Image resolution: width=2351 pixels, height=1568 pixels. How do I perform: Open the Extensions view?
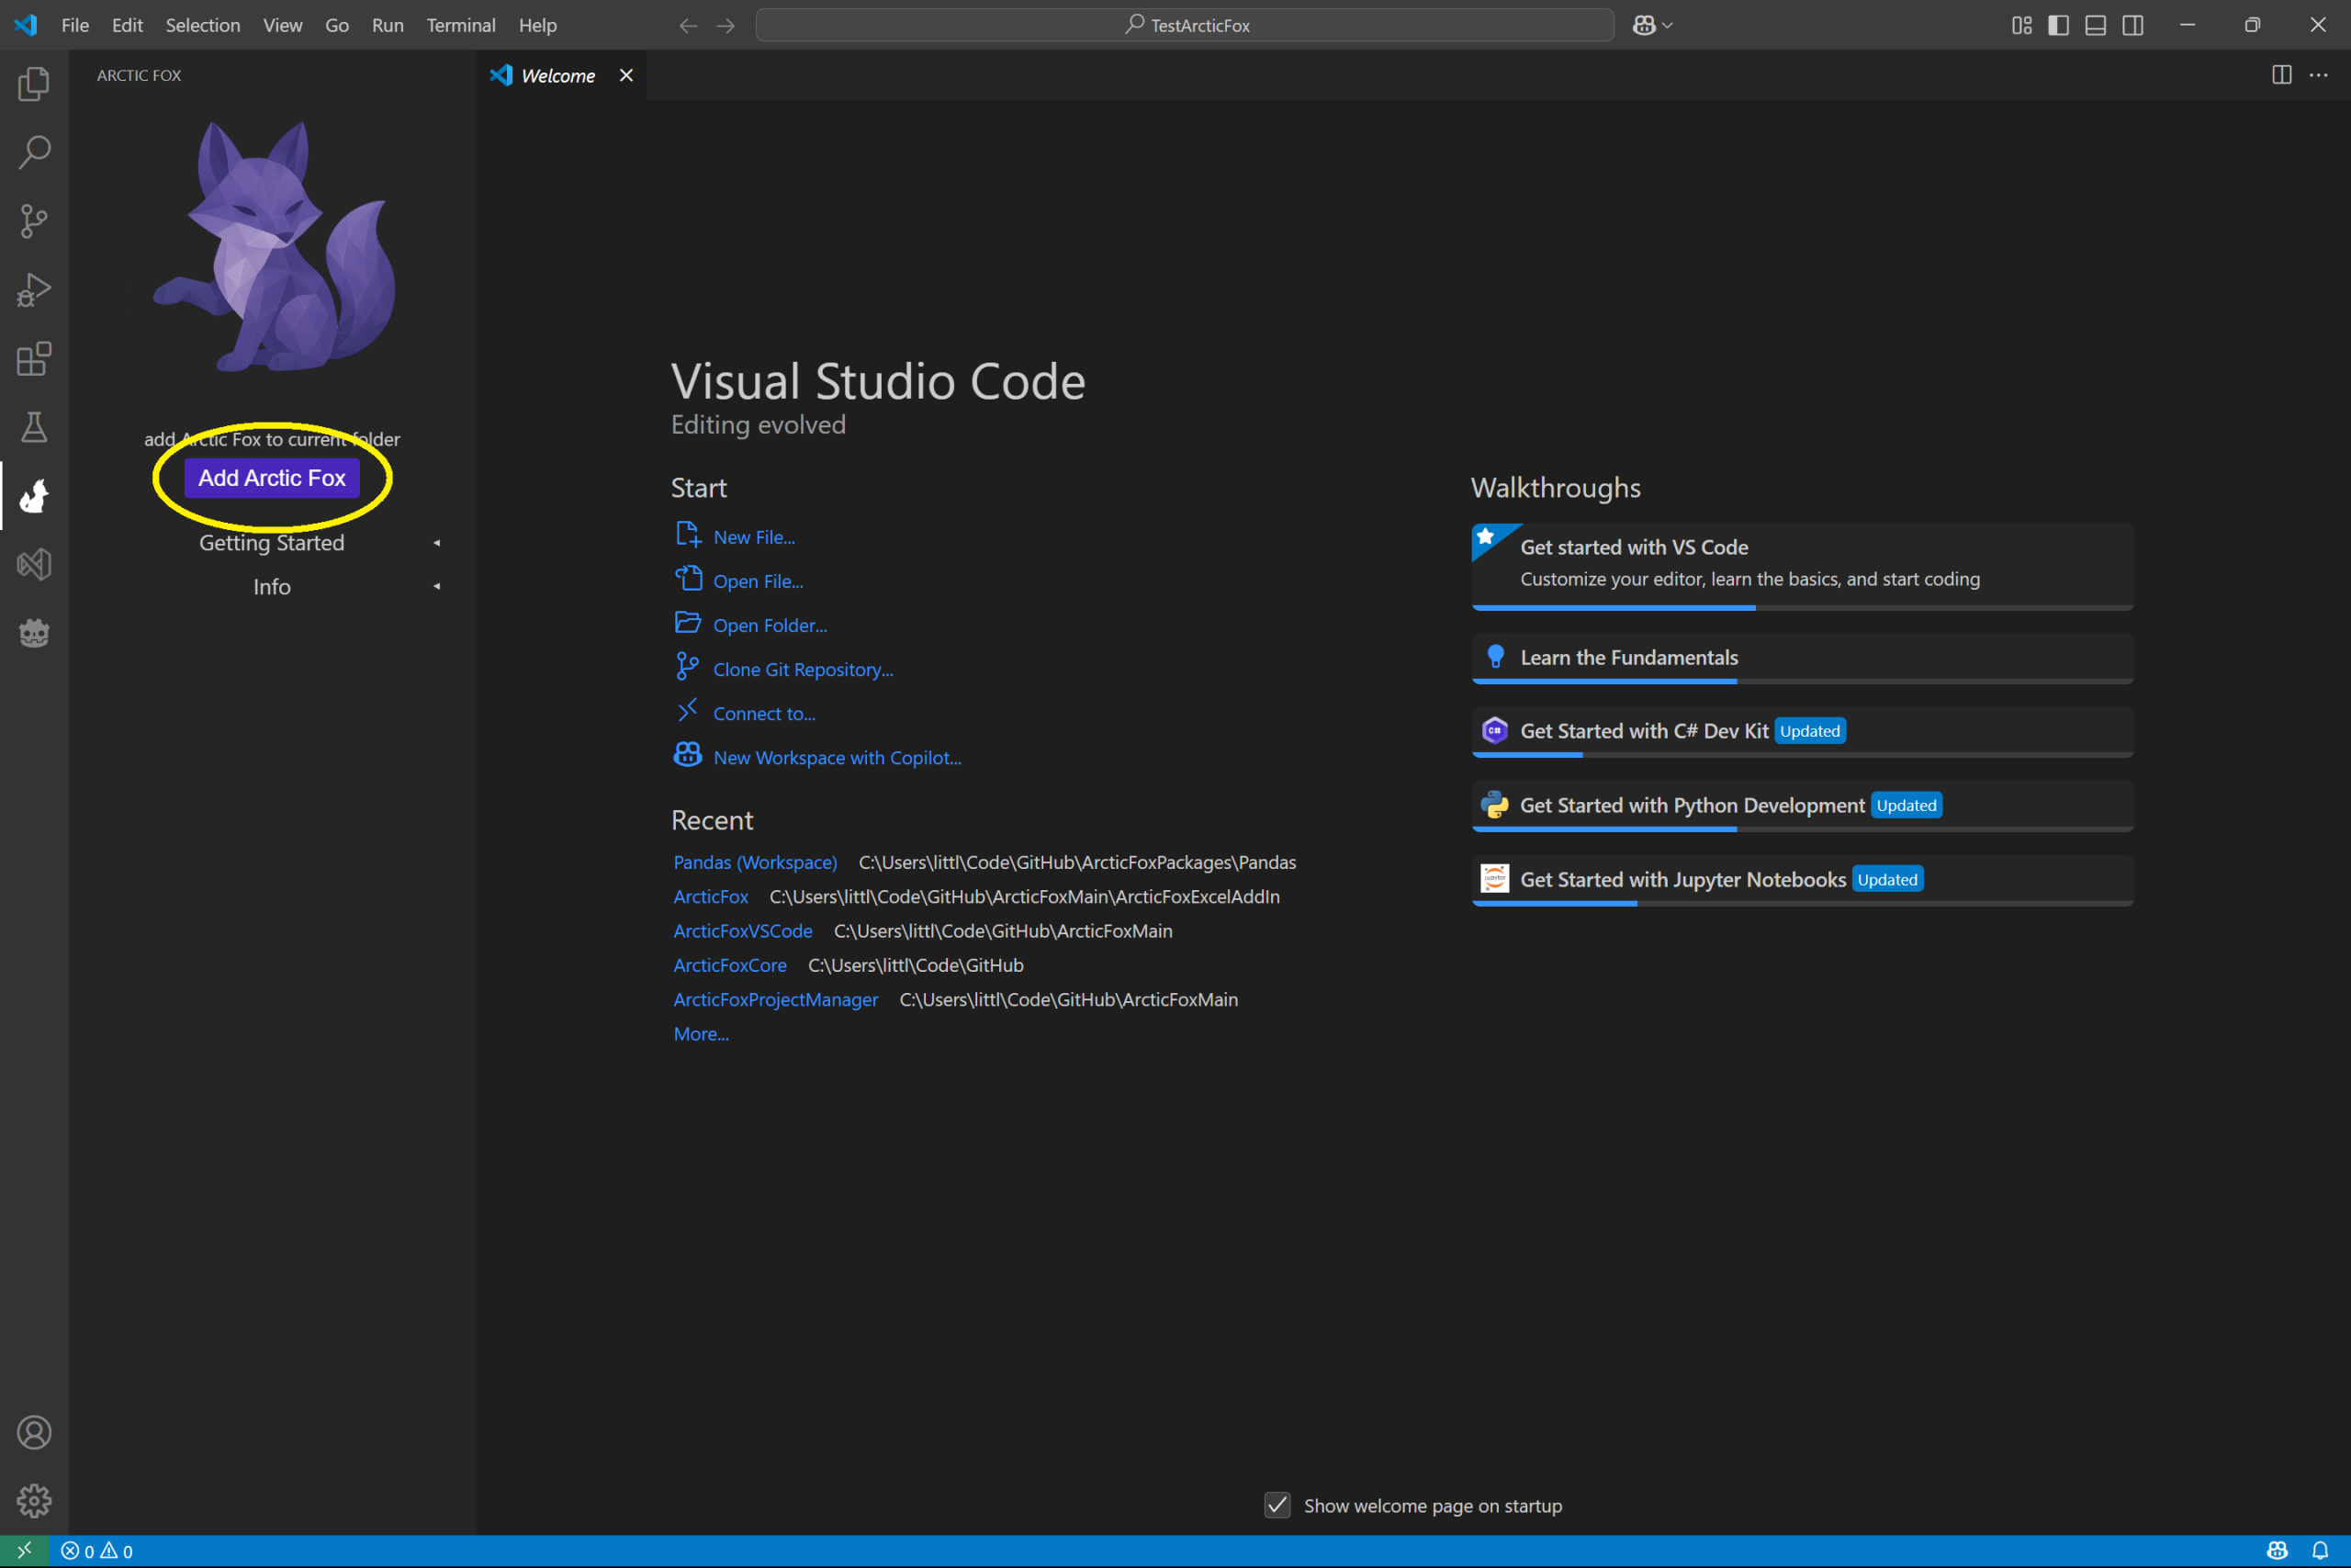34,358
